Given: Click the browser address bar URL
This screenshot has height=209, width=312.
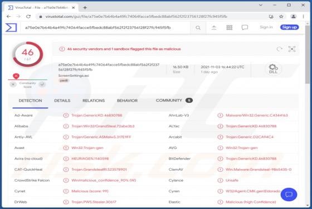Looking at the screenshot, I should [136, 17].
